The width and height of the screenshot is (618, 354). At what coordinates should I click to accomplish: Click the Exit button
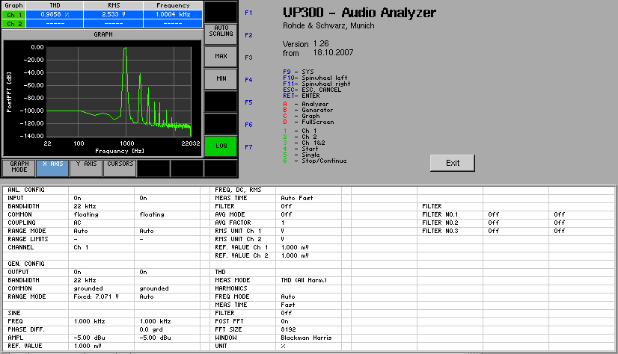[x=453, y=163]
